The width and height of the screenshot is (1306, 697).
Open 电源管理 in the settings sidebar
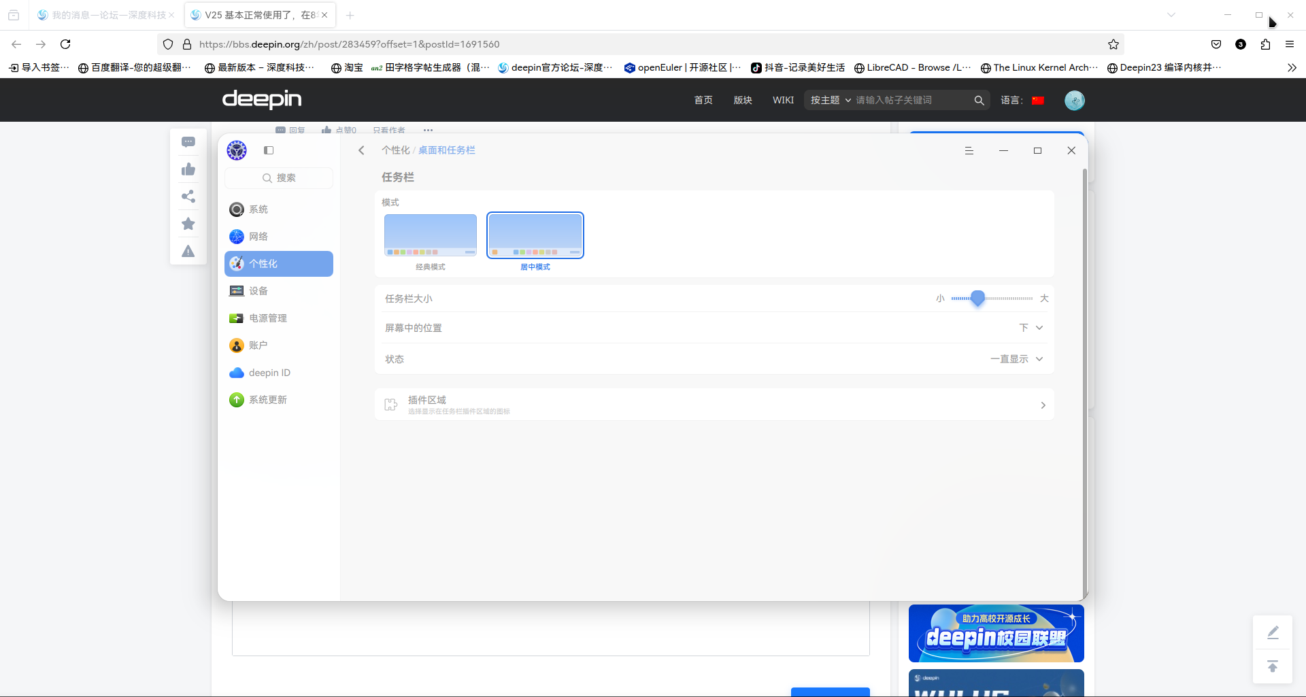click(279, 318)
